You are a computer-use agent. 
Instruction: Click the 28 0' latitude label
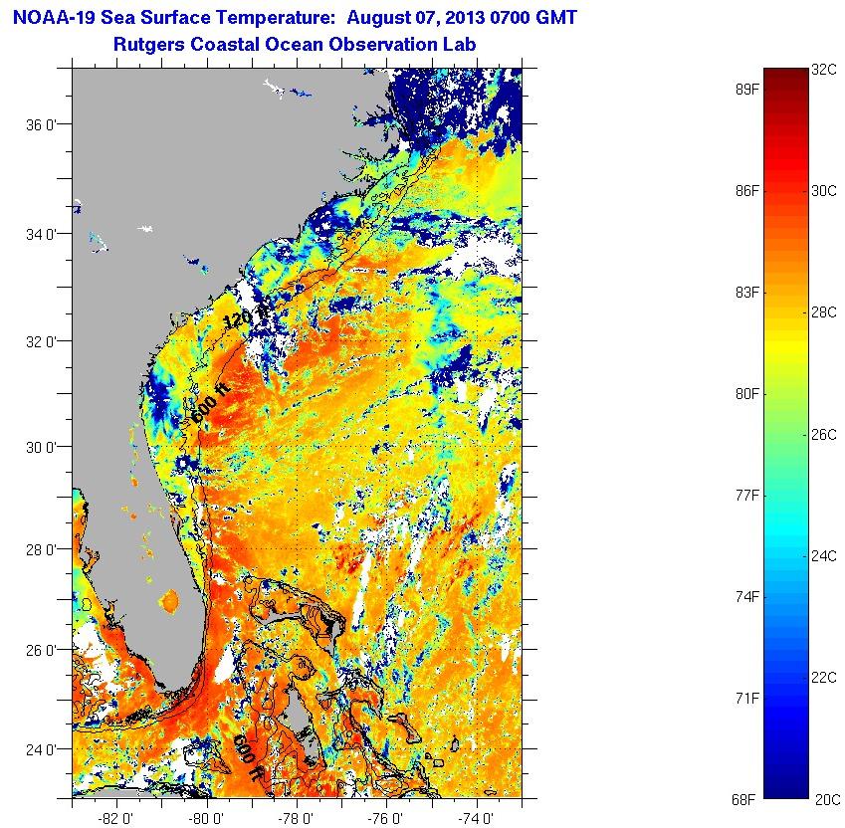pyautogui.click(x=41, y=550)
